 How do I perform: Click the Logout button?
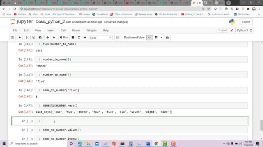pos(246,22)
